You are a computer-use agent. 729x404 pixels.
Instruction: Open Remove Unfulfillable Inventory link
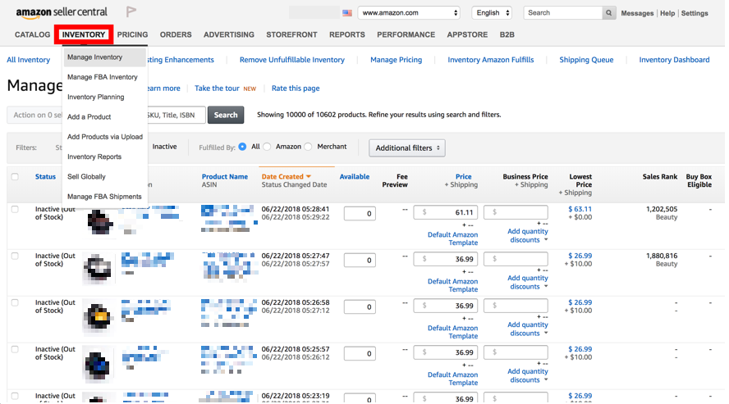click(x=292, y=60)
